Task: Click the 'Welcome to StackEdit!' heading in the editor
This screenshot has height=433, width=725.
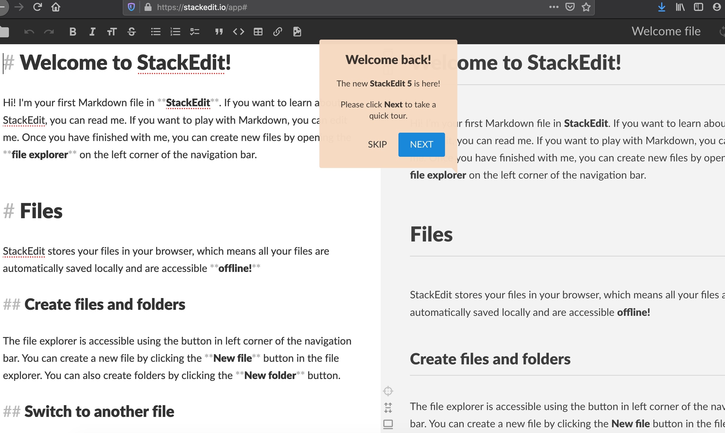Action: [x=125, y=62]
